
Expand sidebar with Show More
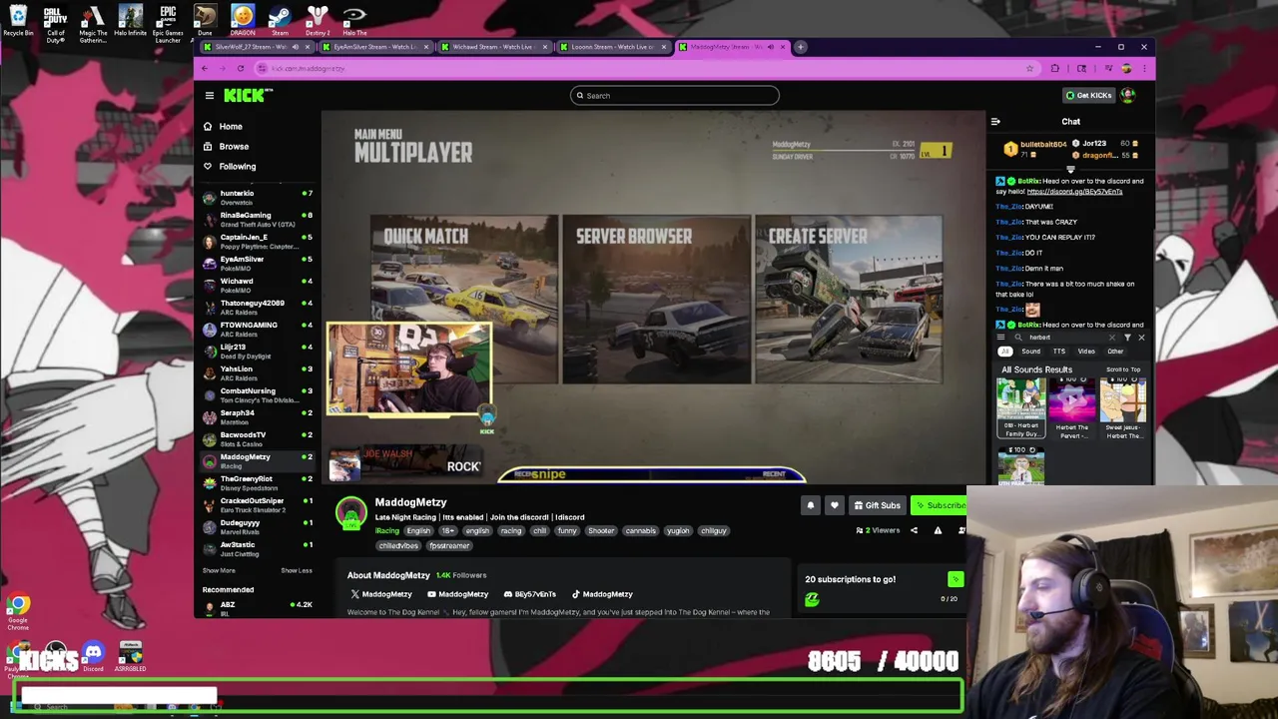(219, 571)
